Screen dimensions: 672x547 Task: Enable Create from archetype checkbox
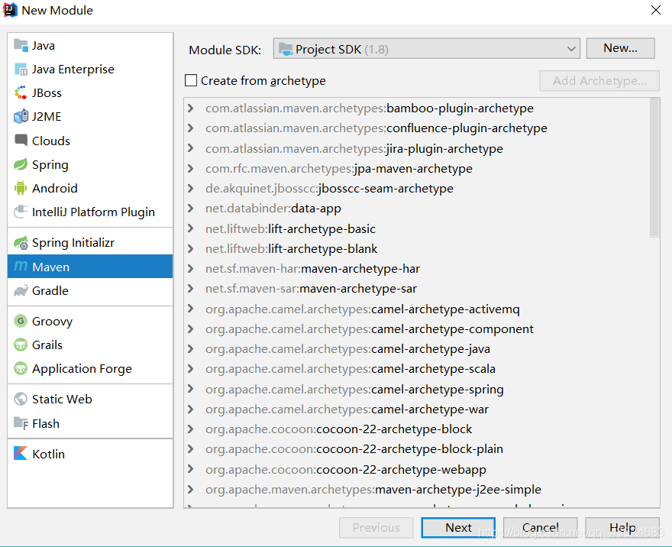coord(191,80)
